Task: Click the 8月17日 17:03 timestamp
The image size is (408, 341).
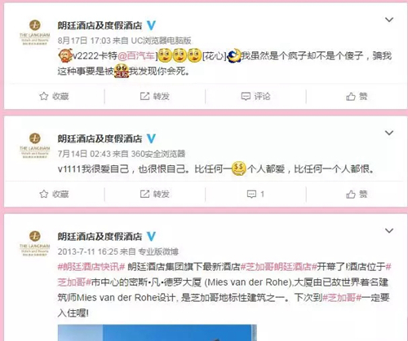Action: pos(84,41)
